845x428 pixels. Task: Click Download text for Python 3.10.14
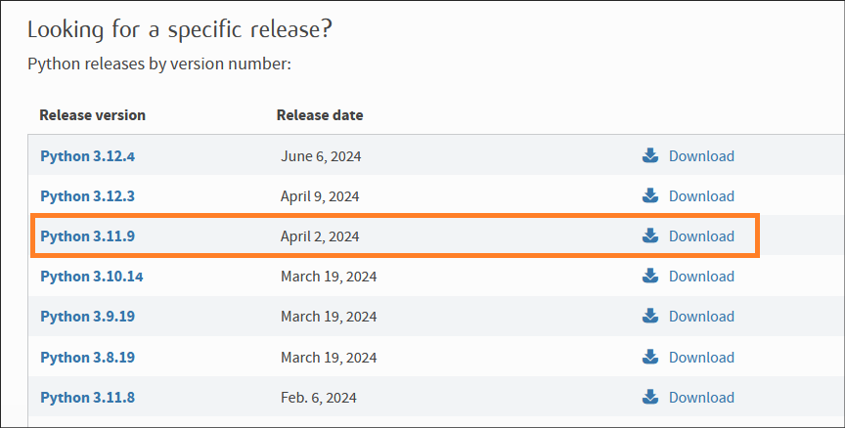pyautogui.click(x=701, y=277)
